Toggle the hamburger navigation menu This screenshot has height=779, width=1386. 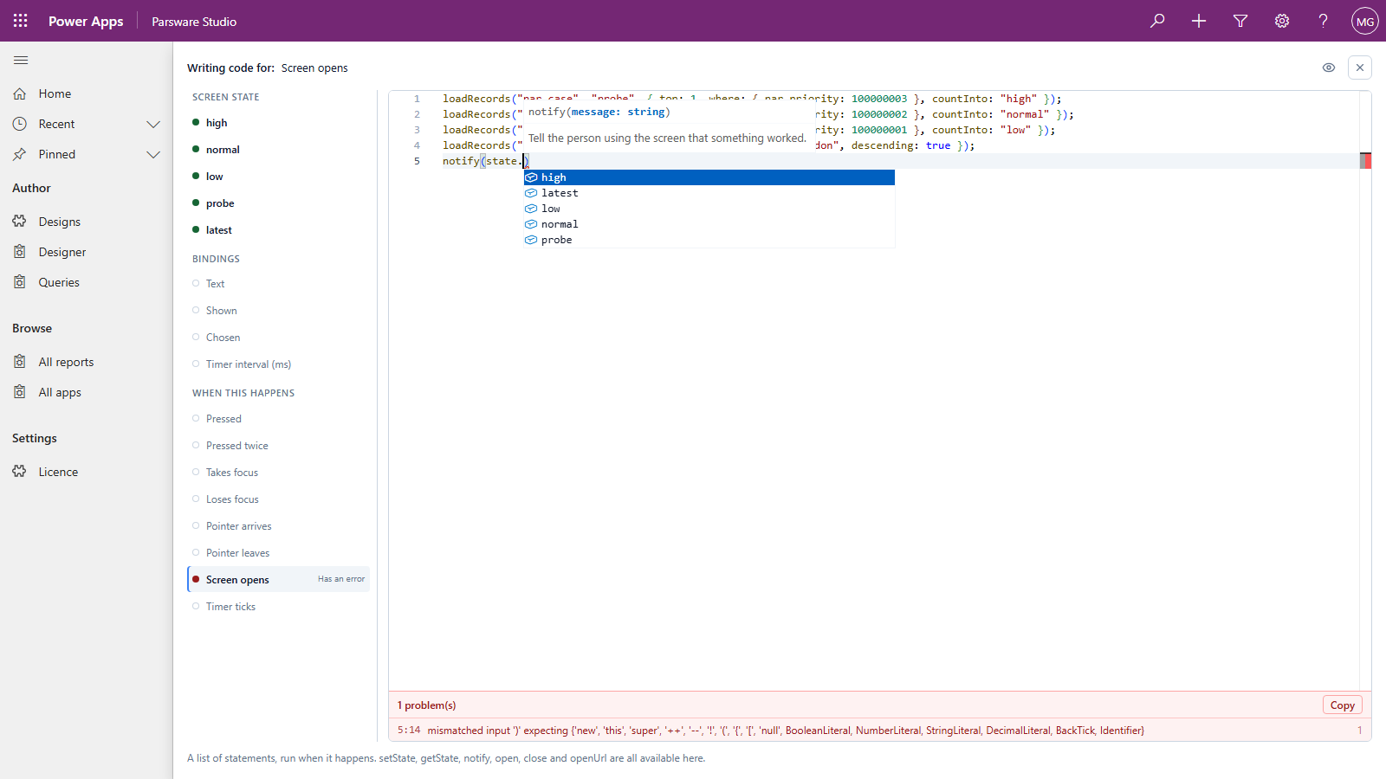coord(21,60)
